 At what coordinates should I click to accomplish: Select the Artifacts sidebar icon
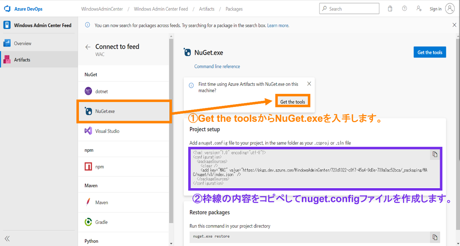click(x=7, y=60)
